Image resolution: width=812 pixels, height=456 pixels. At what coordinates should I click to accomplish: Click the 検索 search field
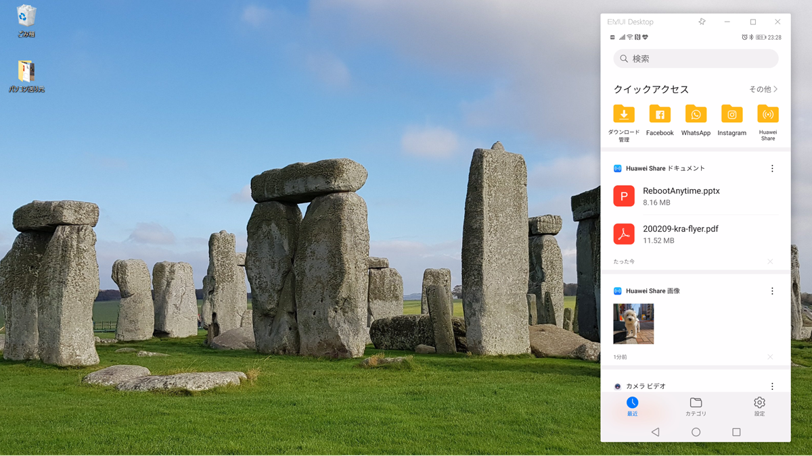696,59
